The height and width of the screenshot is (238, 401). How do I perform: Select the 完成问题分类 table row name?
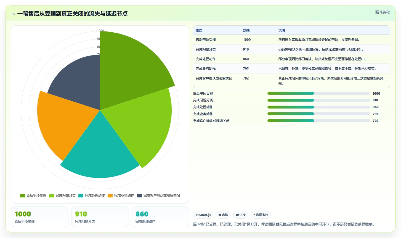[206, 49]
